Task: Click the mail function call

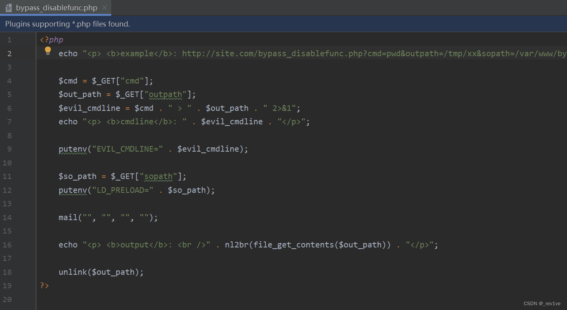Action: click(x=108, y=217)
